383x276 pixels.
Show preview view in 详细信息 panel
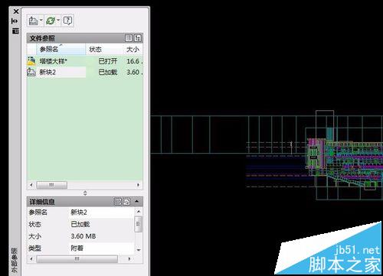coord(126,202)
